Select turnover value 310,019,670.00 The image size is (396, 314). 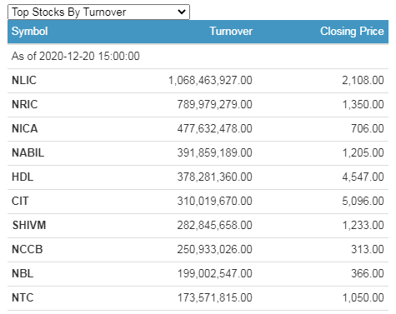(x=215, y=201)
